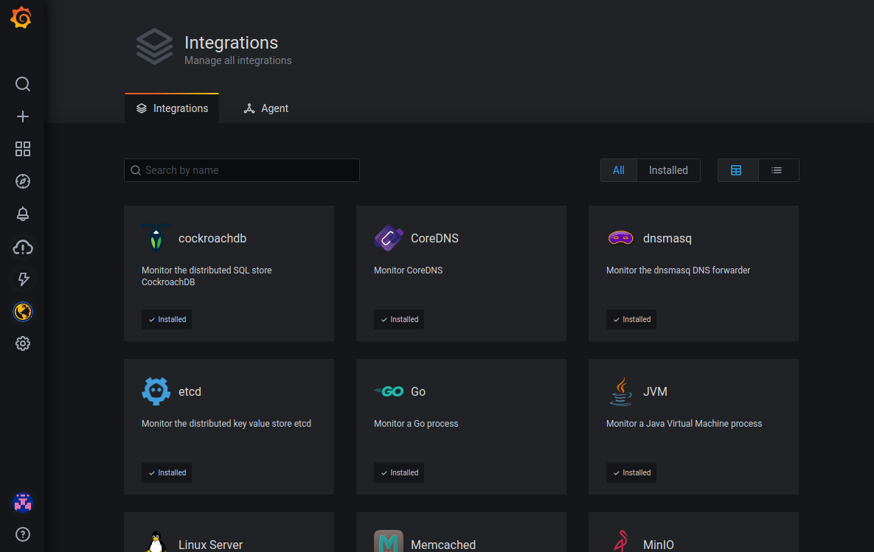Click the globe icon in the sidebar

click(x=23, y=312)
